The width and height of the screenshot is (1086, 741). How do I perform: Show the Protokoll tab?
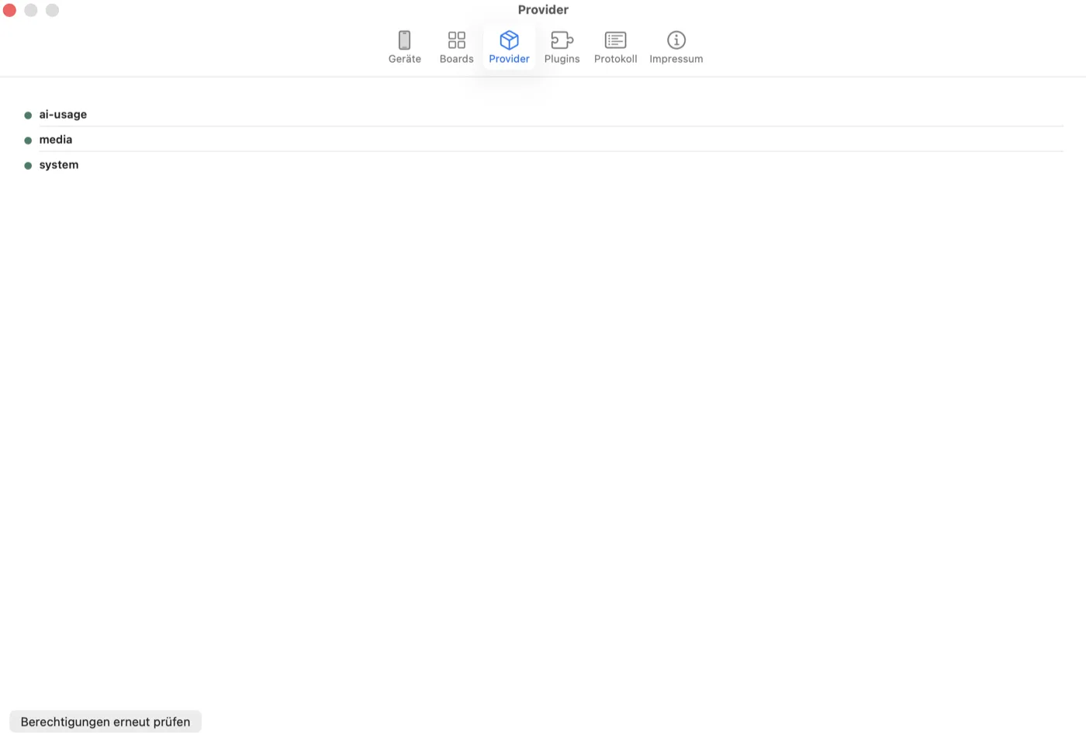coord(615,47)
